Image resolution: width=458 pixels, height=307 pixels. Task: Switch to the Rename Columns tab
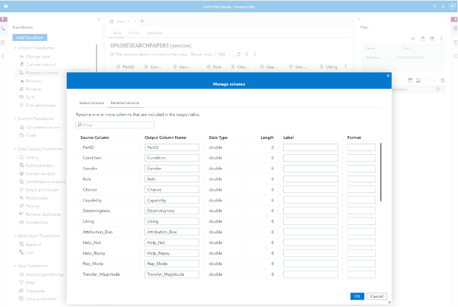(125, 103)
